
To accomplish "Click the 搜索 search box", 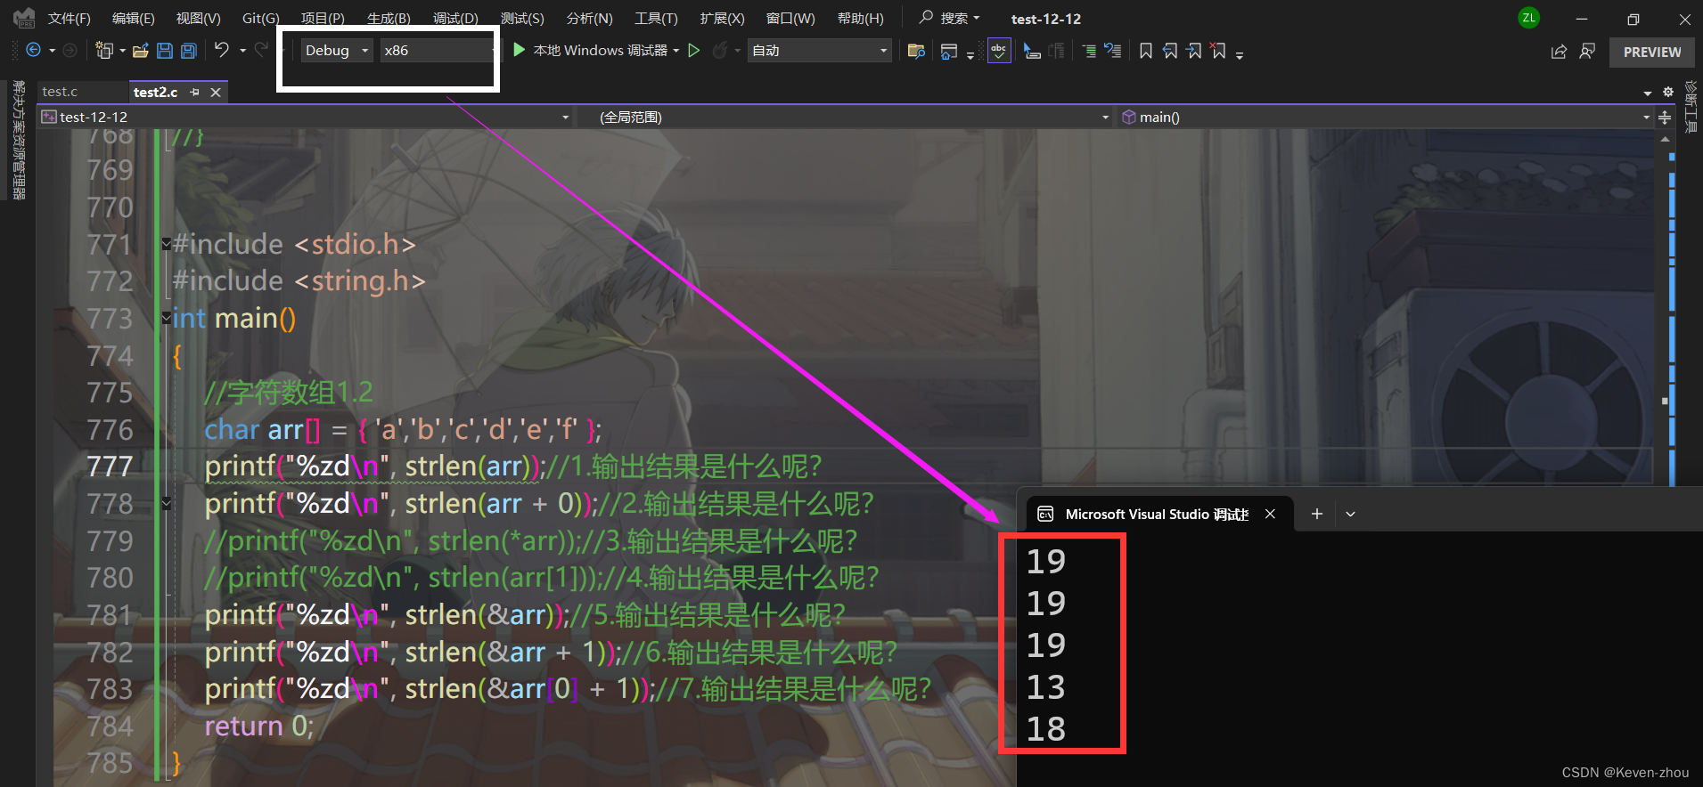I will coord(950,18).
